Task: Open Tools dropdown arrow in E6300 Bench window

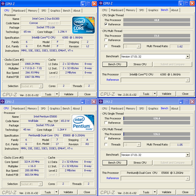Action: tap(155, 94)
